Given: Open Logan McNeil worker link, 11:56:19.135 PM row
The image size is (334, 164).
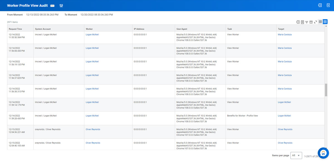Looking at the screenshot, I should pos(92,62).
